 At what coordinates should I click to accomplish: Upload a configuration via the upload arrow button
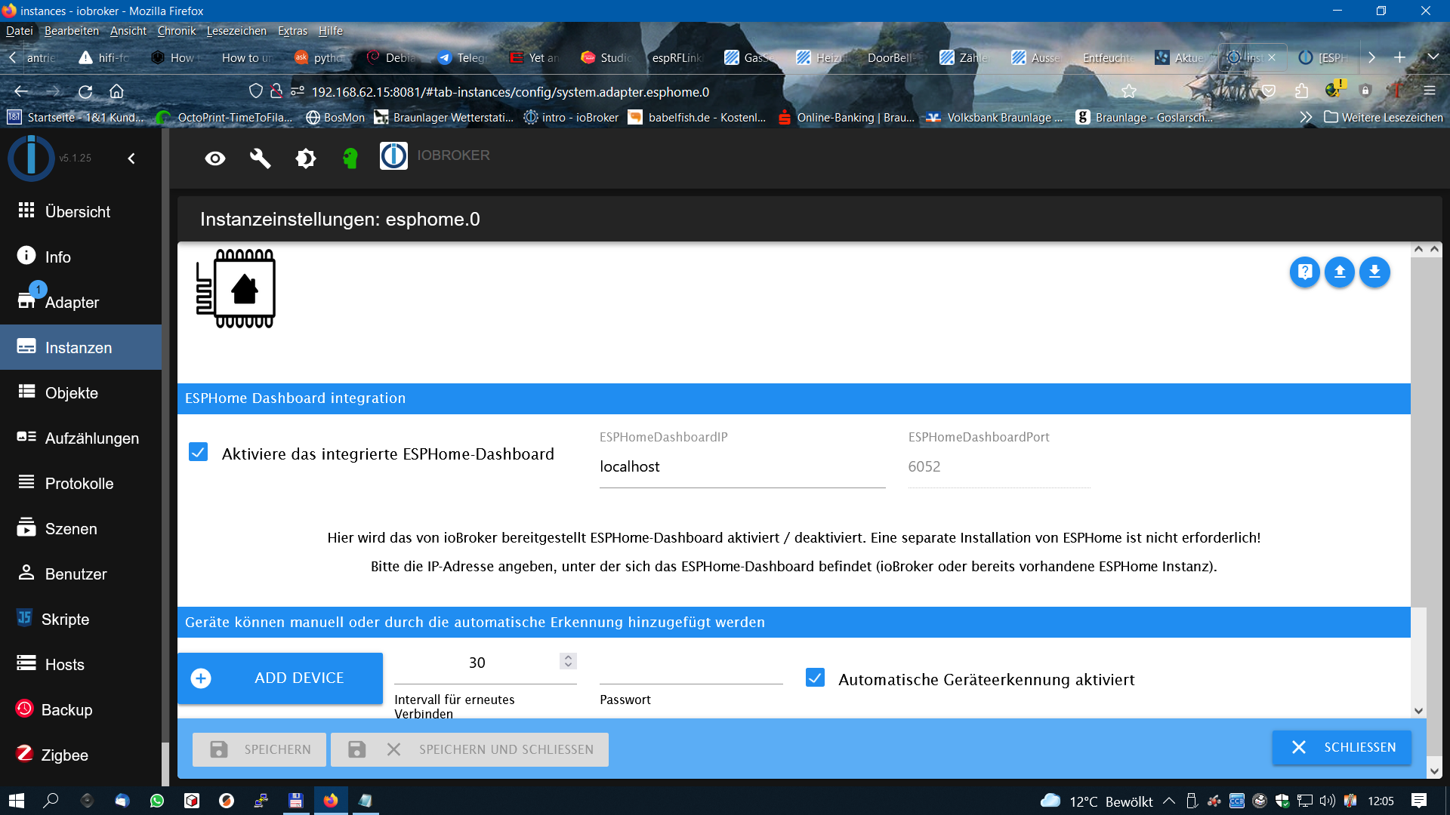coord(1340,272)
